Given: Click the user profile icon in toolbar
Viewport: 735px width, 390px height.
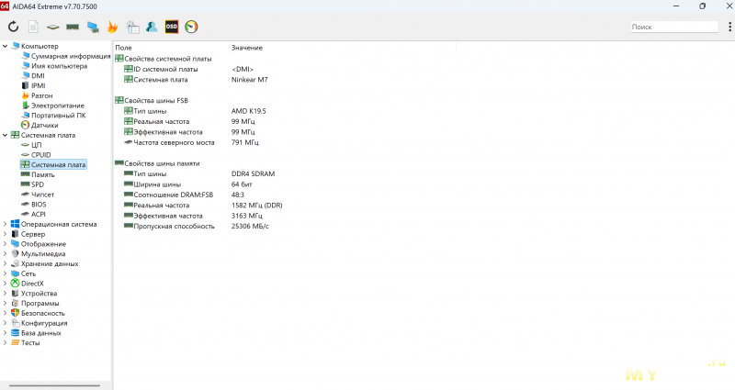Looking at the screenshot, I should tap(152, 27).
